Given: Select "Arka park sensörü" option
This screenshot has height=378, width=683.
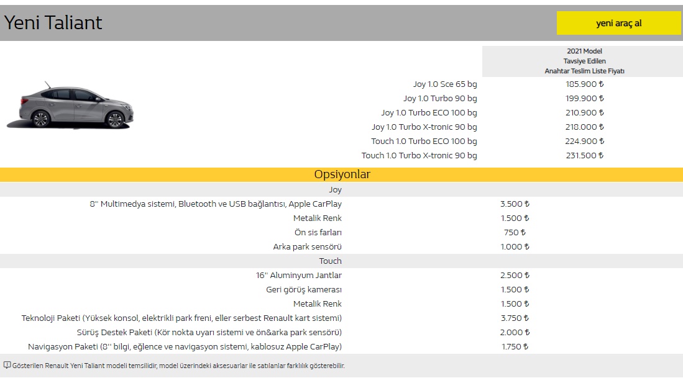Looking at the screenshot, I should (x=307, y=246).
